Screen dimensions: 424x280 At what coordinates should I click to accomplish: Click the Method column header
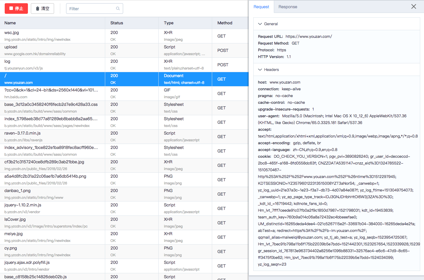[x=225, y=23]
